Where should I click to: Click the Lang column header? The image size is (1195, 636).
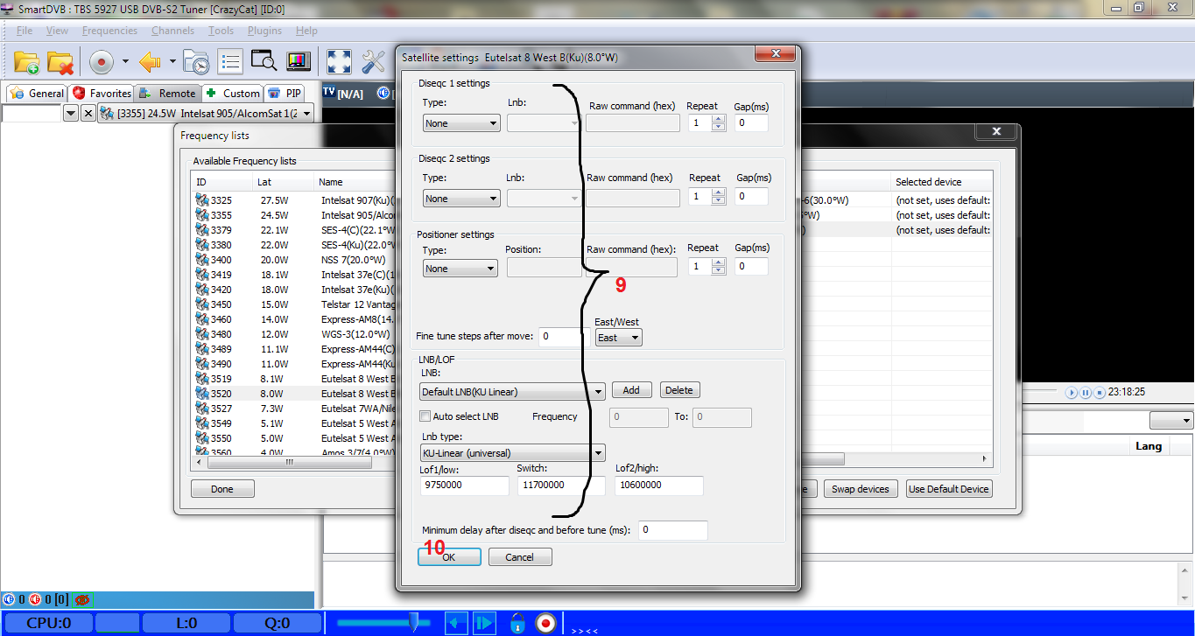tap(1149, 446)
